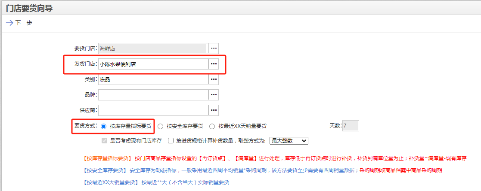The image size is (481, 191).
Task: Click the 门店要货向导 title text
Action: click(x=29, y=9)
